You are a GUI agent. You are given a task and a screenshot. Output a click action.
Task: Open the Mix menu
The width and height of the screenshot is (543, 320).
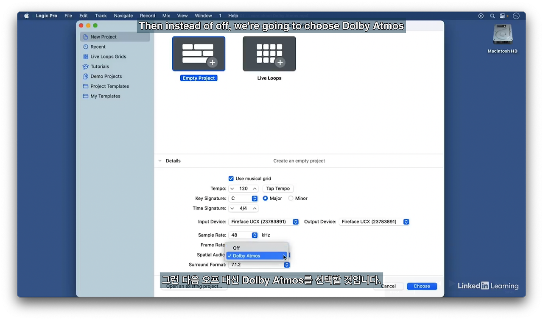coord(166,16)
